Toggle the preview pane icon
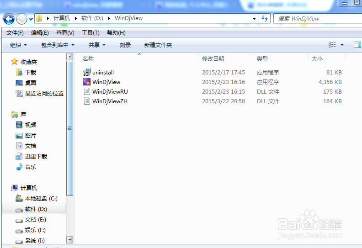 (357, 44)
